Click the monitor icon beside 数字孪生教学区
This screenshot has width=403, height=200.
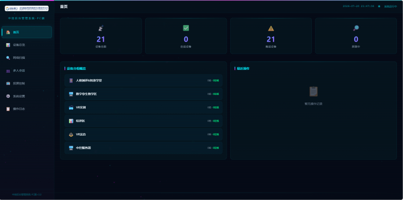click(71, 94)
